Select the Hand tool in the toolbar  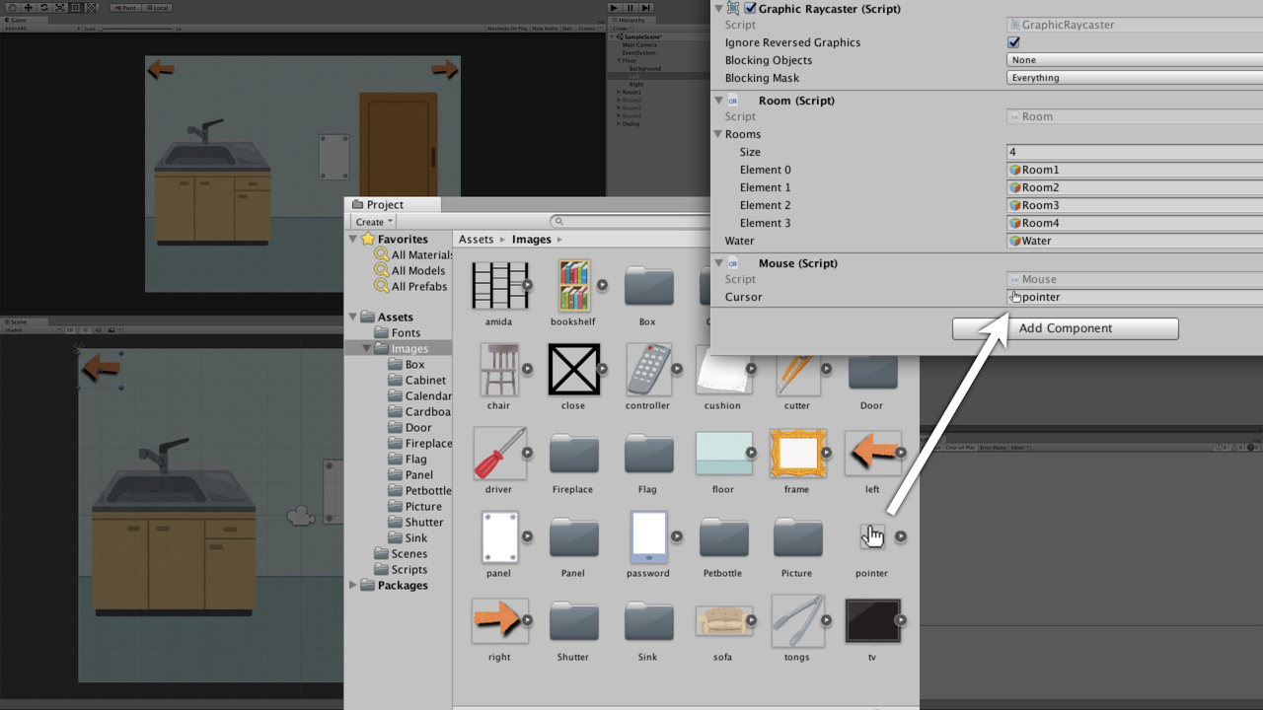[x=12, y=8]
